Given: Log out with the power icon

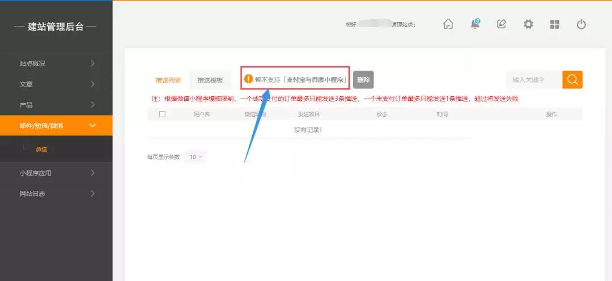Looking at the screenshot, I should click(x=581, y=24).
